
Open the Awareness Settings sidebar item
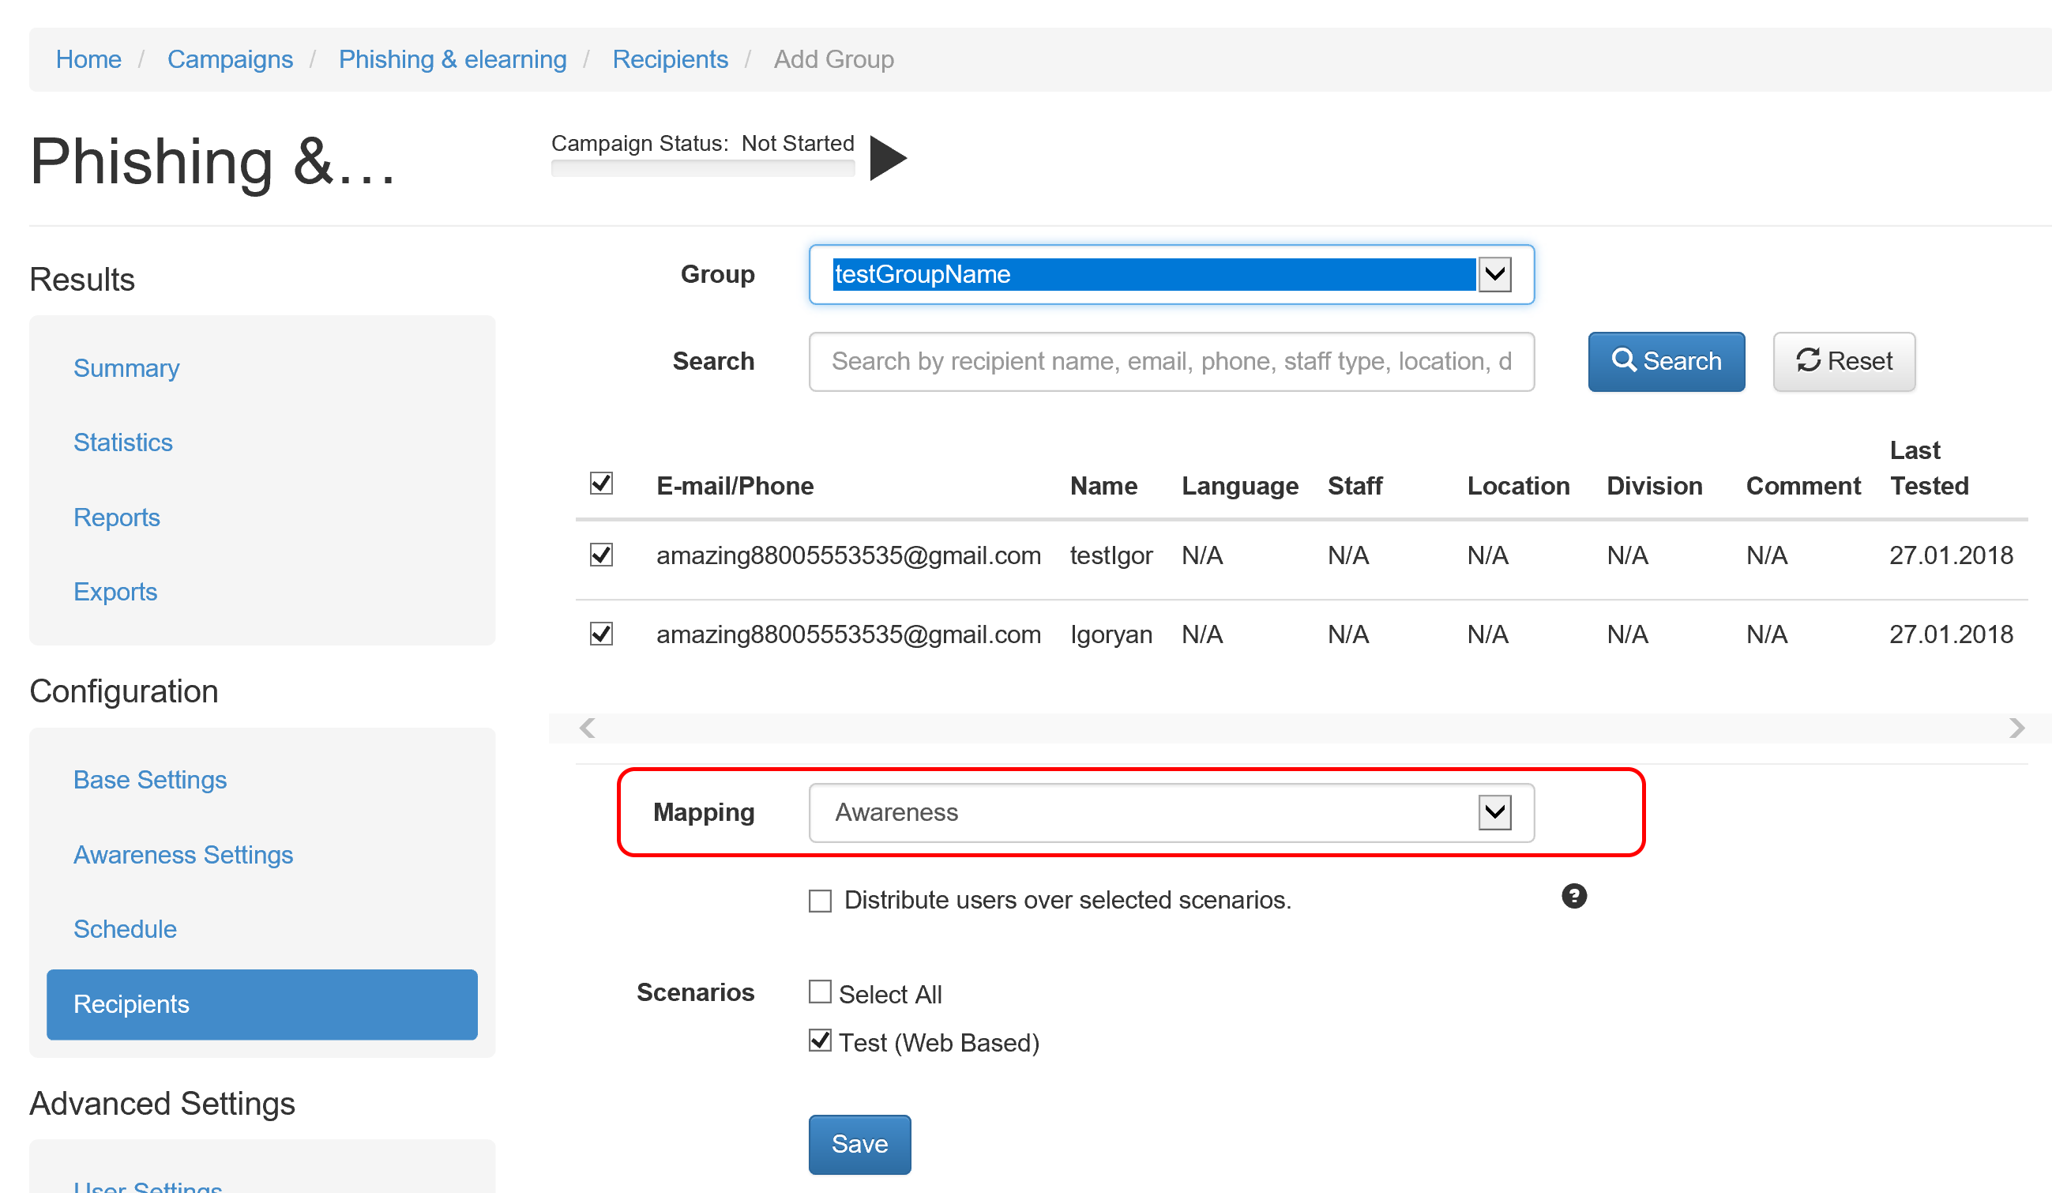(x=182, y=854)
